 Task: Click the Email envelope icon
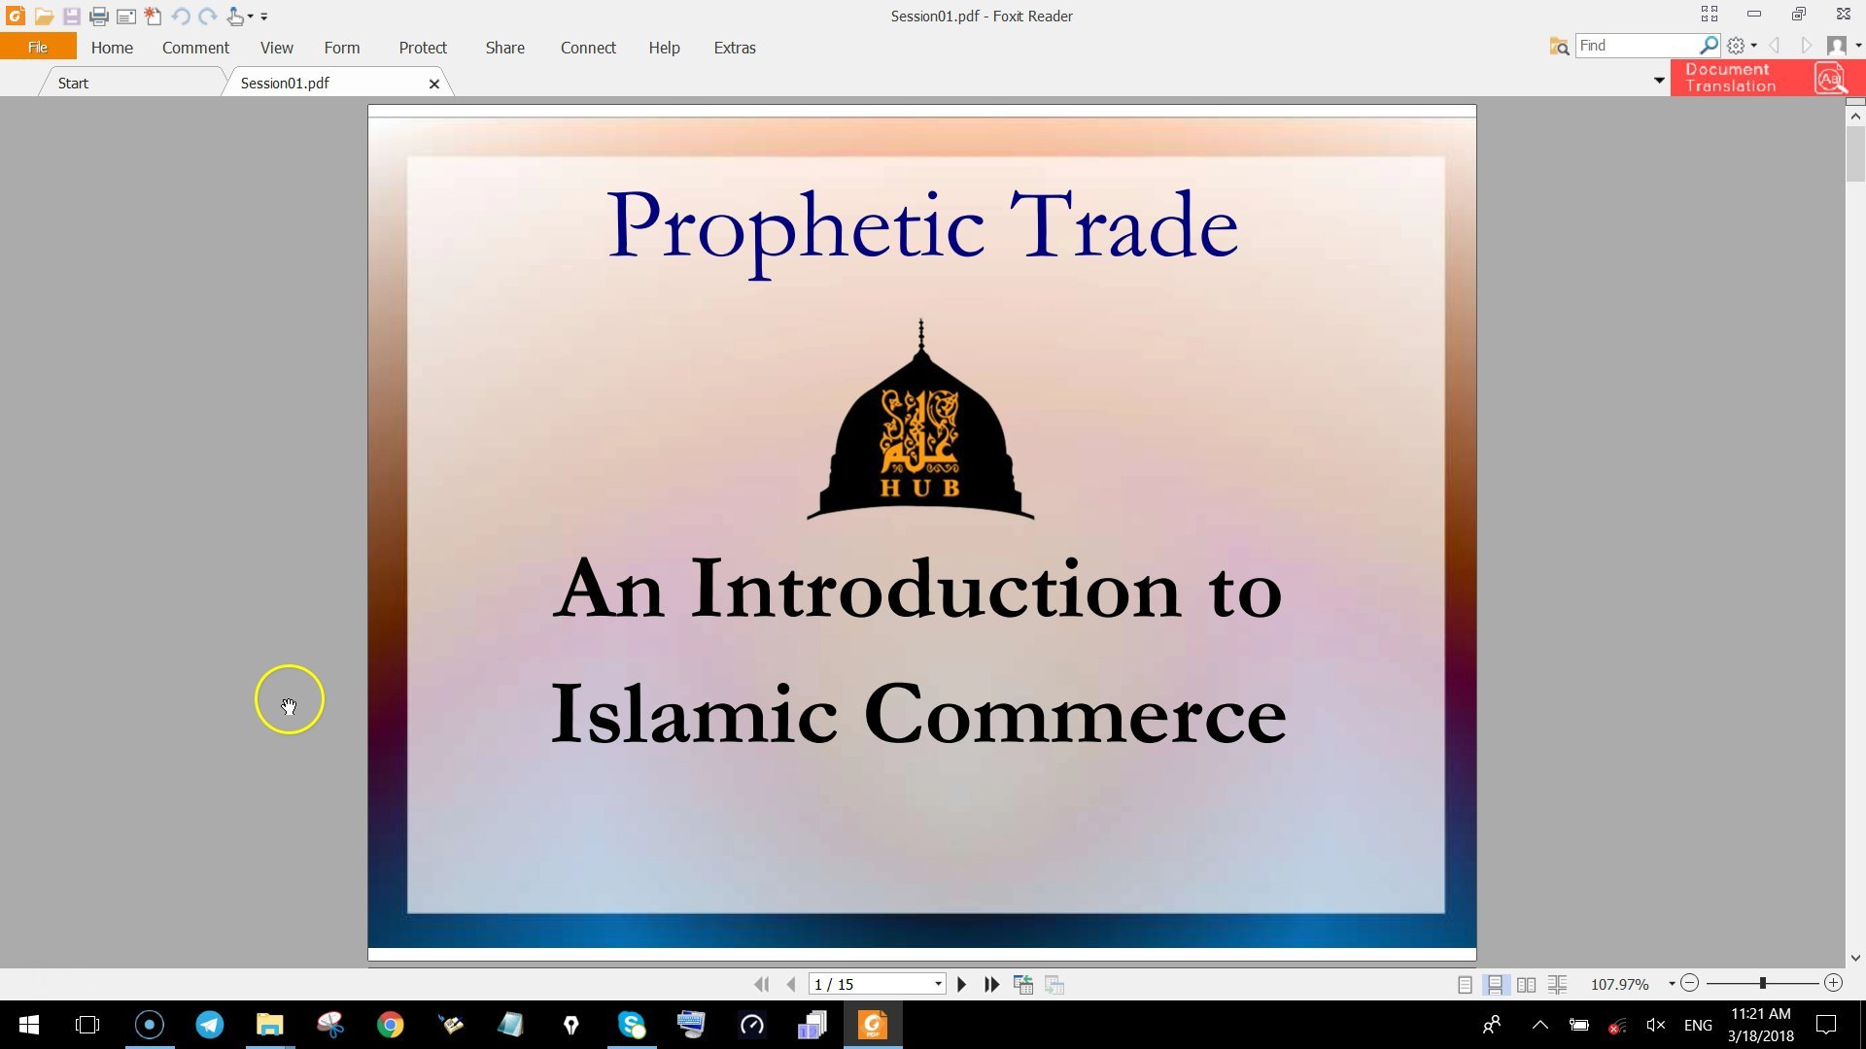click(125, 17)
